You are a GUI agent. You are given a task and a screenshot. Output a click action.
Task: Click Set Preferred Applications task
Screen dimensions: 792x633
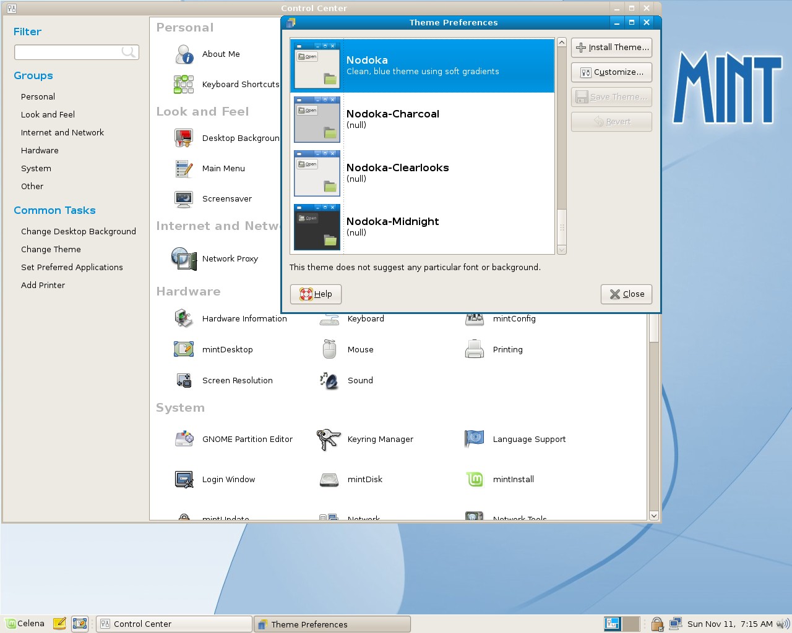[x=72, y=267]
